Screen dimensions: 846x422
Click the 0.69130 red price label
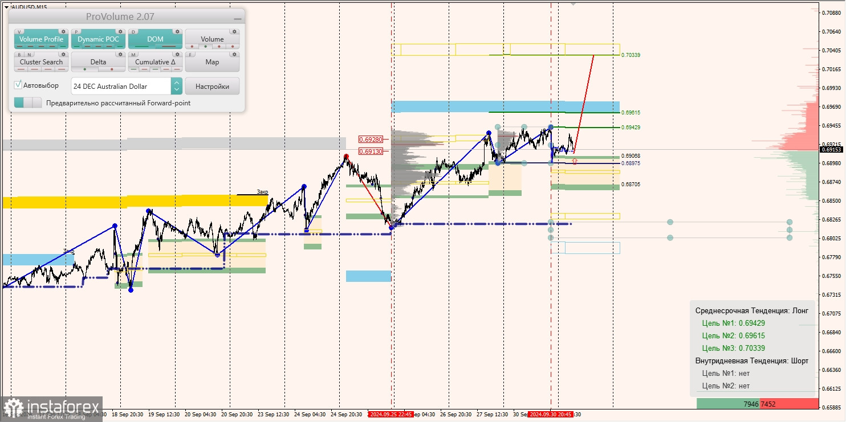click(x=371, y=151)
